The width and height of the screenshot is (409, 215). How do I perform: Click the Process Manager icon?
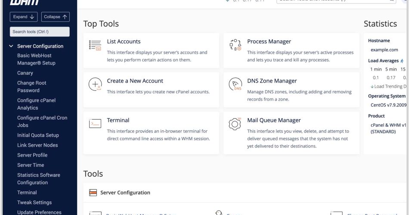pyautogui.click(x=235, y=45)
